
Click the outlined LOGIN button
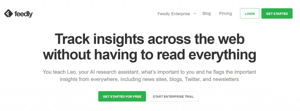tap(250, 13)
